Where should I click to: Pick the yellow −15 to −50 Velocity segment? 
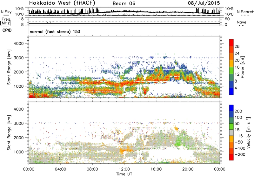tap(231, 139)
